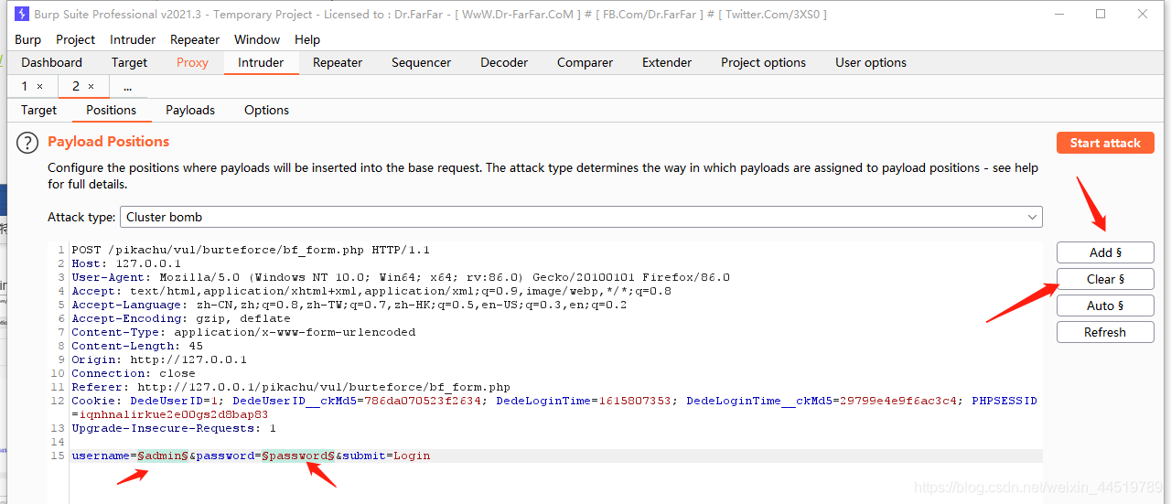1171x504 pixels.
Task: Open the Help menu
Action: [x=307, y=39]
